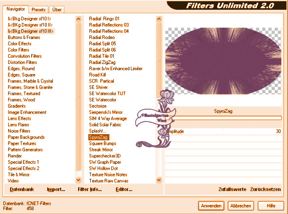288x214 pixels.
Task: Choose the &<Bkg Designer sf10 III> category
Action: 31,31
